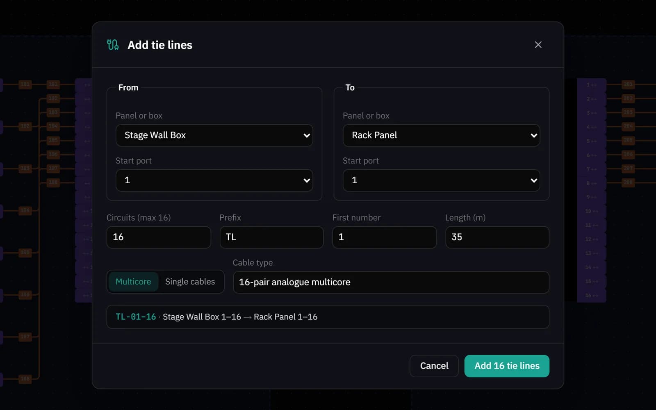Click the TL-01-16 summary label
The width and height of the screenshot is (656, 410).
tap(136, 317)
